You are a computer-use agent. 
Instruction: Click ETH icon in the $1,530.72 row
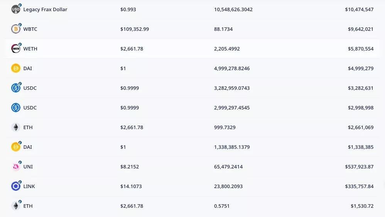point(16,206)
